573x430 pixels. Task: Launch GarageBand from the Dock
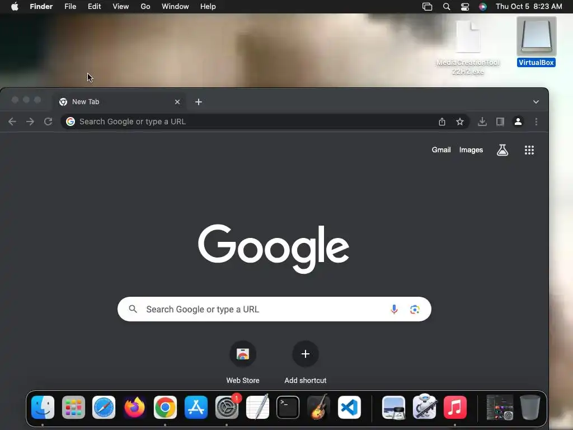click(318, 408)
